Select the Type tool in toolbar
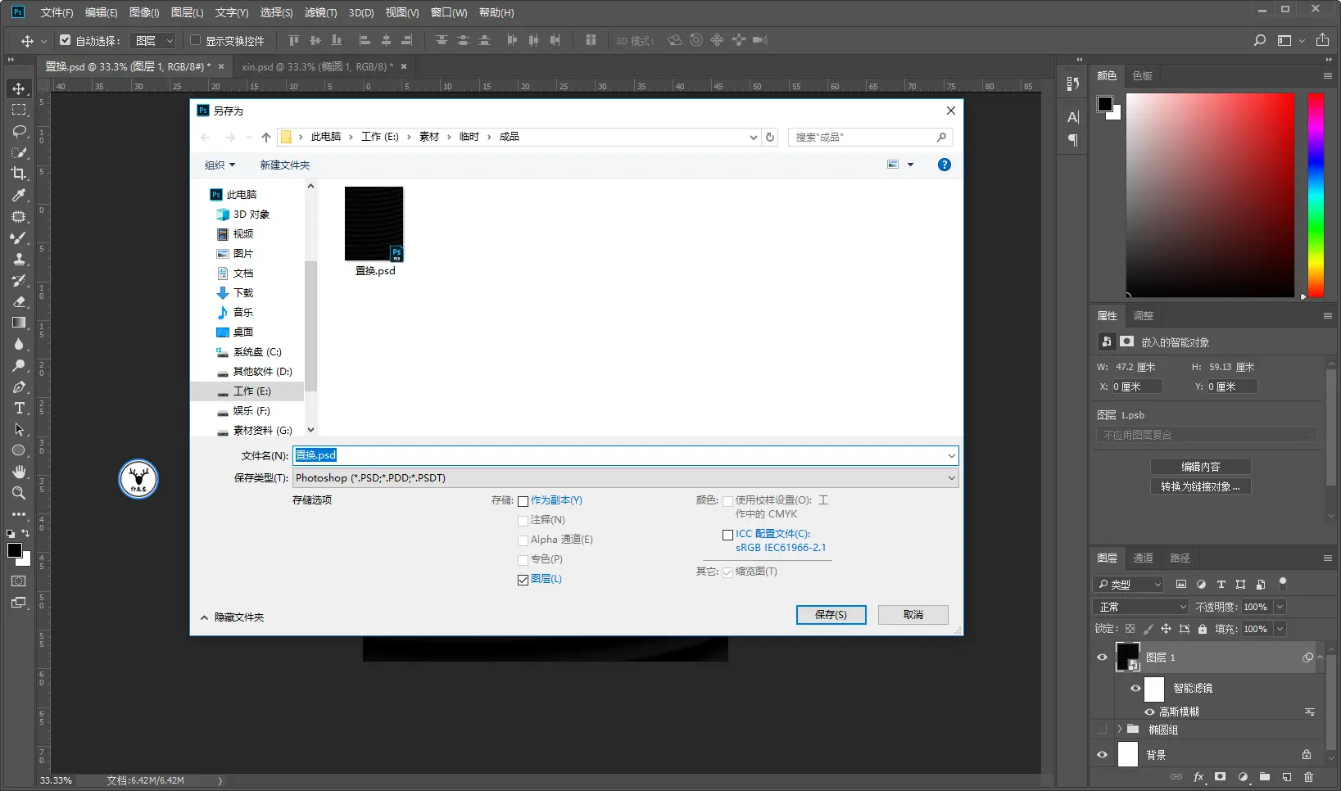 pyautogui.click(x=19, y=408)
